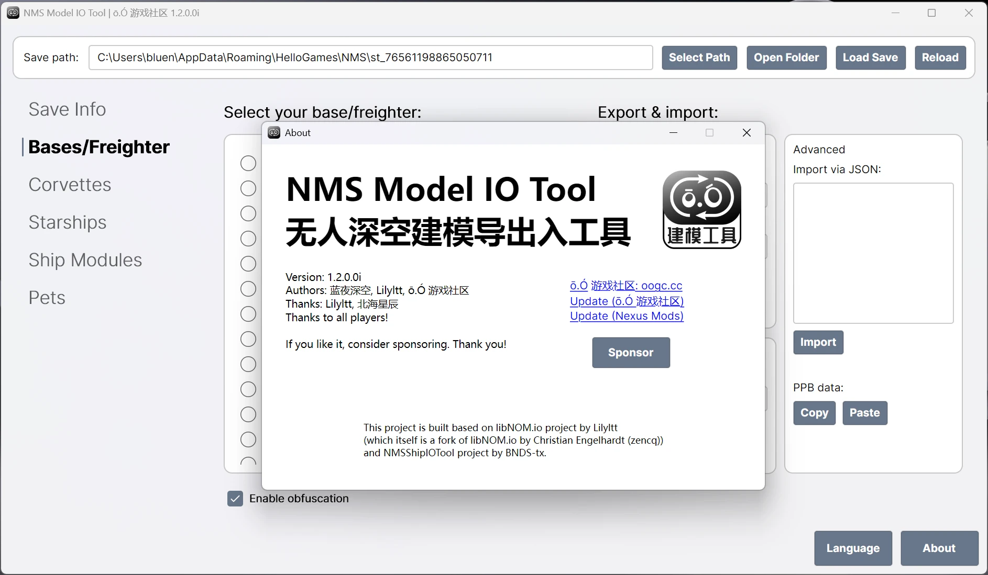Focus the Save path input field
Viewport: 988px width, 575px height.
[371, 58]
